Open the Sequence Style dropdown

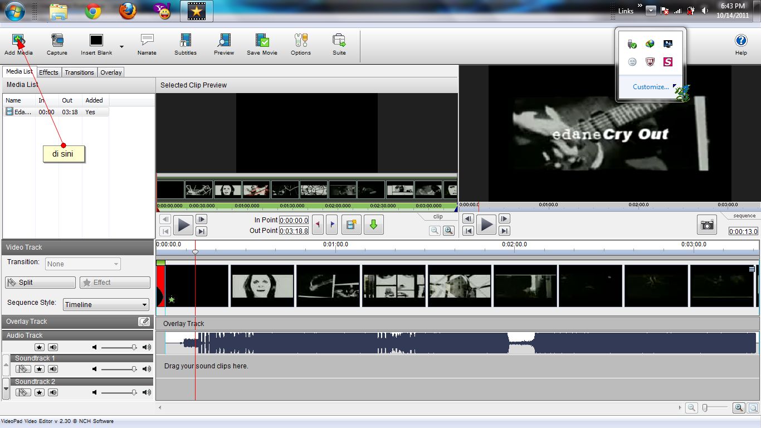pos(106,304)
